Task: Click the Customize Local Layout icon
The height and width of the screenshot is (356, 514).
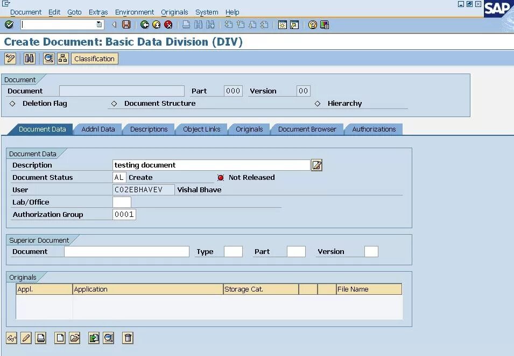Action: [325, 25]
